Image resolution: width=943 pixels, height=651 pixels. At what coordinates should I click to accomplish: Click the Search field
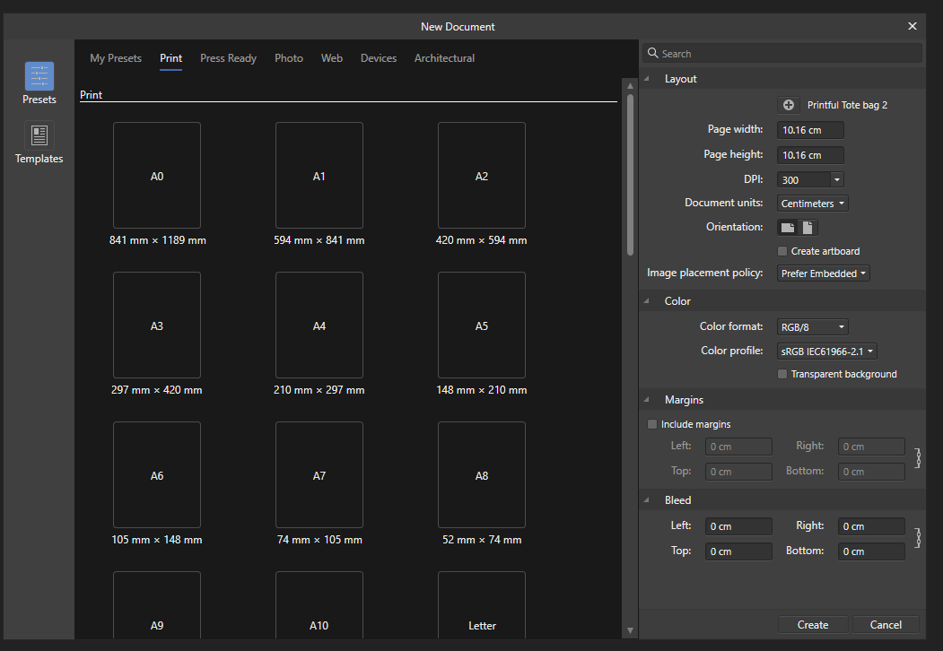tap(782, 54)
